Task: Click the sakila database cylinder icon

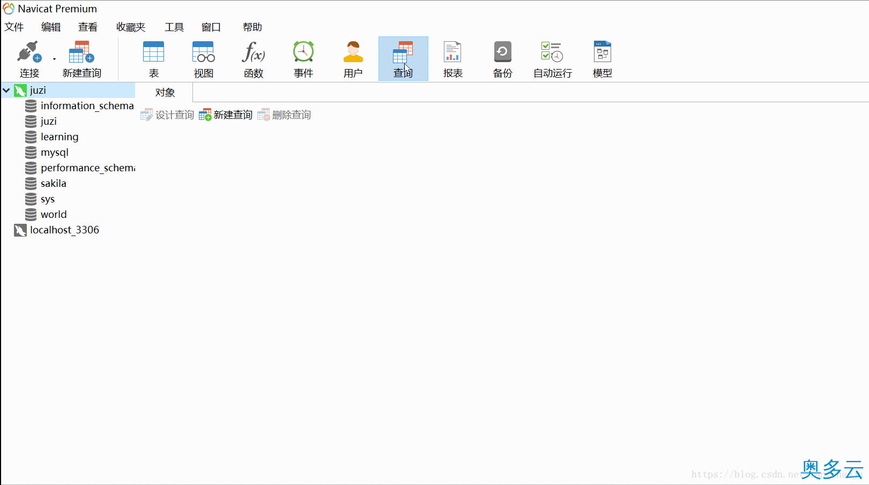Action: (31, 184)
